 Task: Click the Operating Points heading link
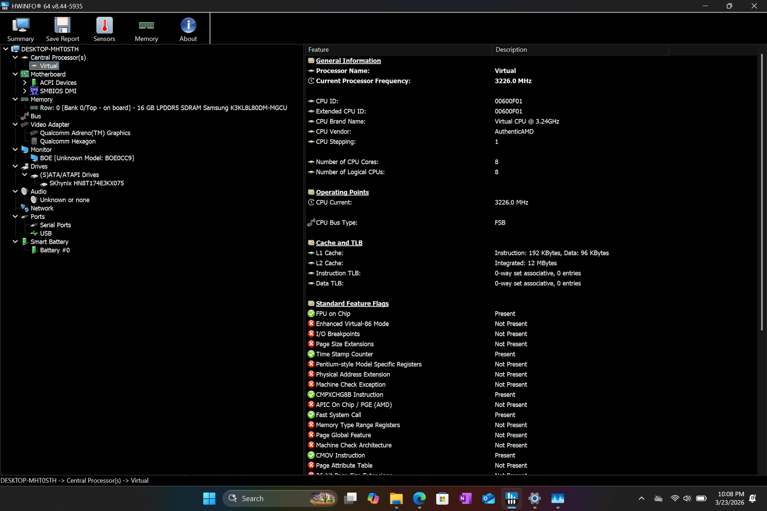(342, 192)
